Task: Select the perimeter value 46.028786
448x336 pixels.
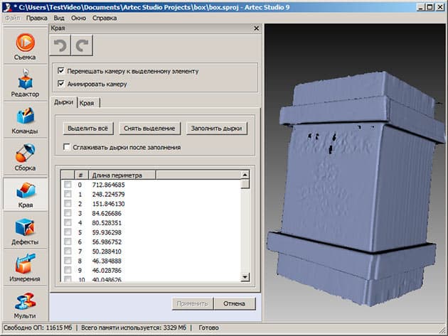Action: click(x=107, y=271)
